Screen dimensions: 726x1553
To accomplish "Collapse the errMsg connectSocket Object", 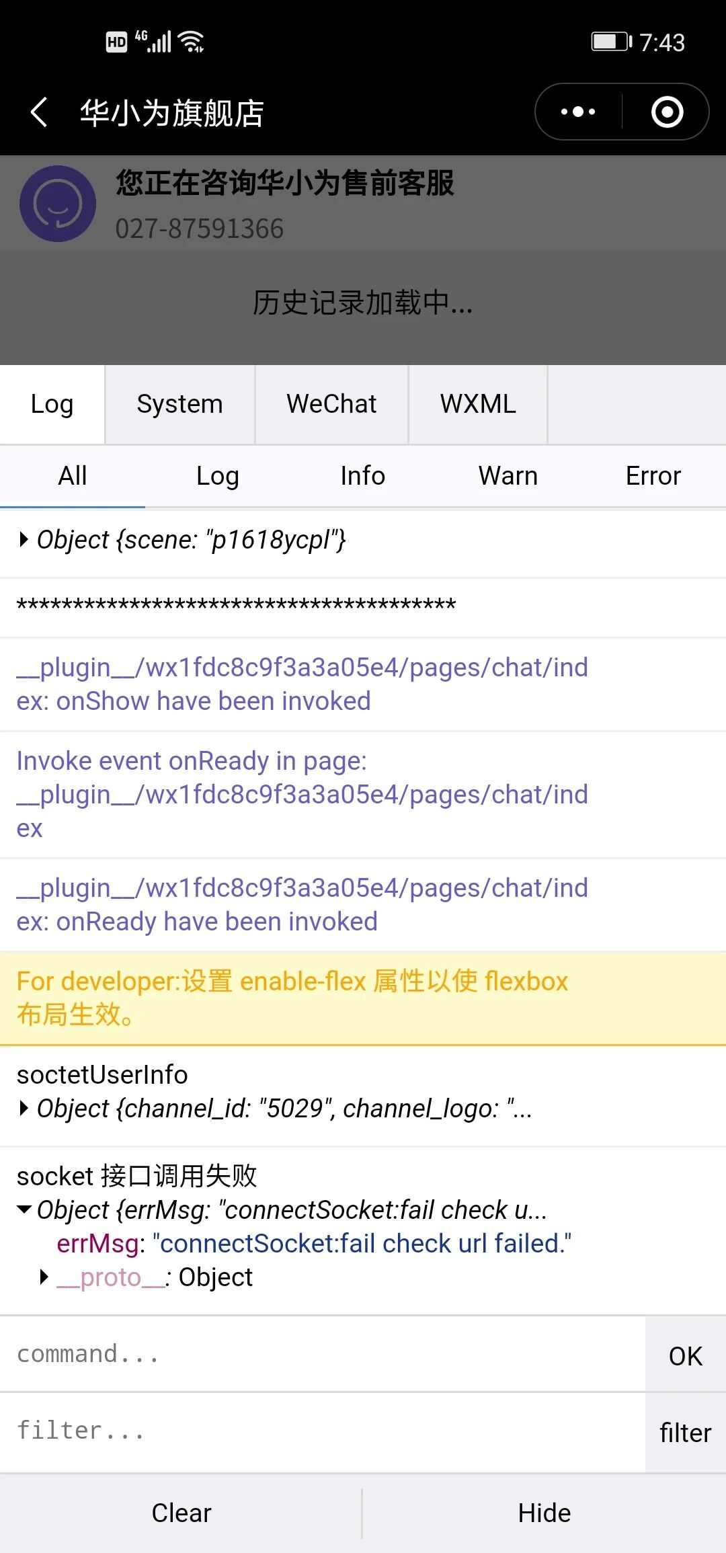I will pos(24,1209).
